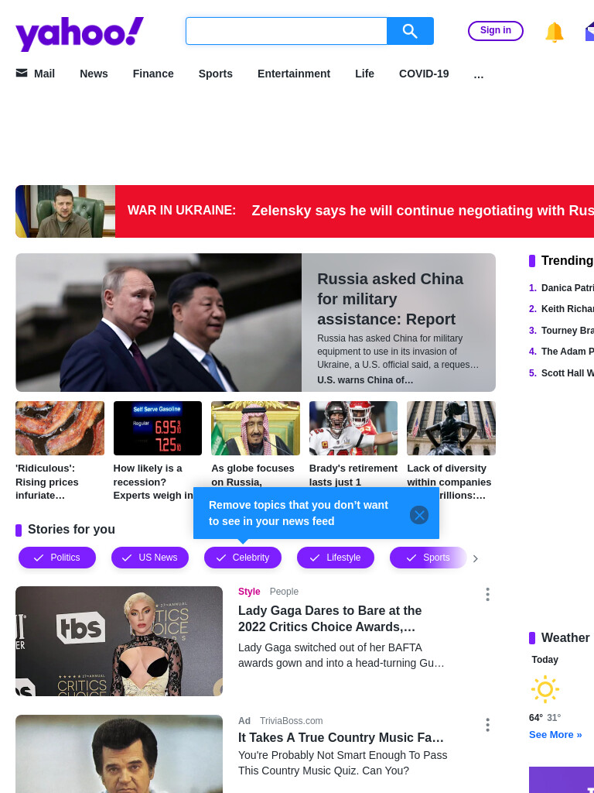Open Zelensky negotiating headline in red banner

423,211
